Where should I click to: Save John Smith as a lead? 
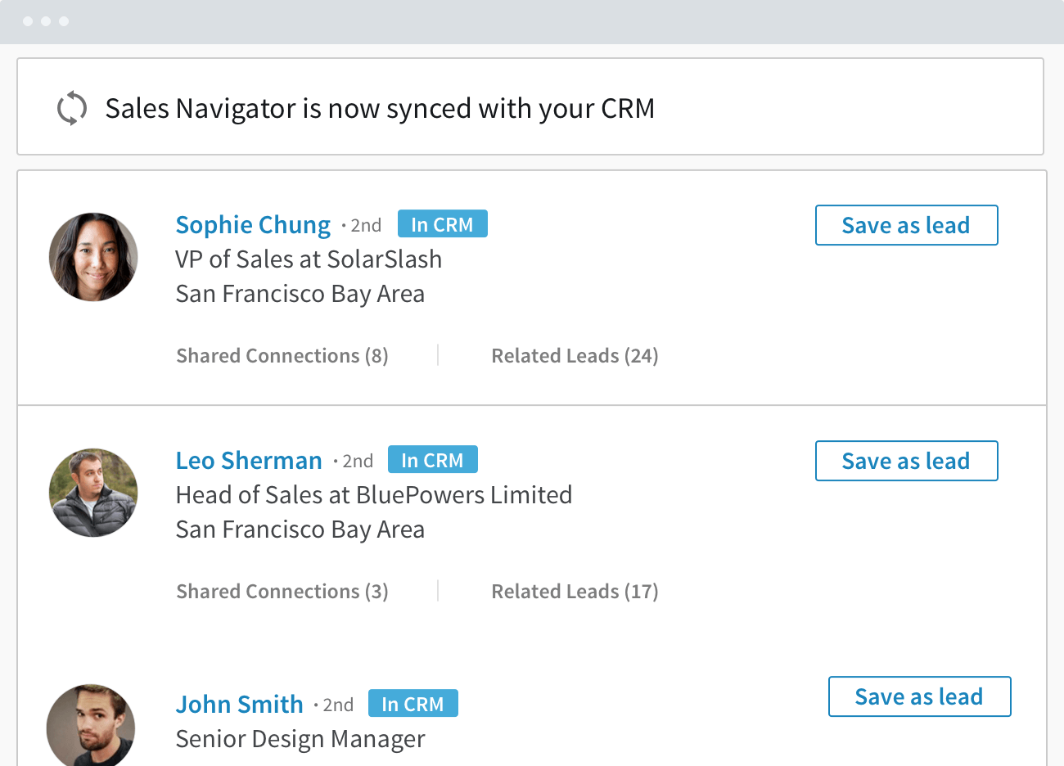coord(919,696)
